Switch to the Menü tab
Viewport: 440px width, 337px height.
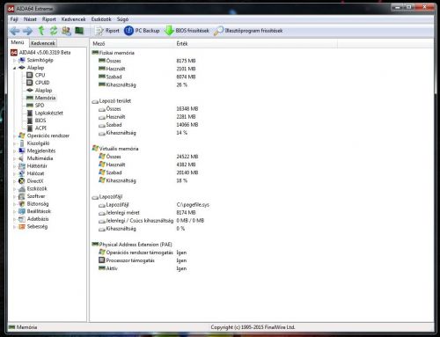18,42
